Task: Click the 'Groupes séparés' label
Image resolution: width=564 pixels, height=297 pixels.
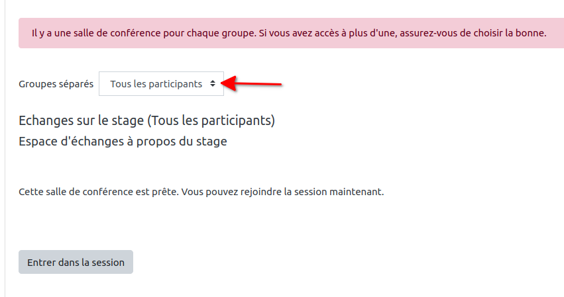Action: click(x=56, y=84)
